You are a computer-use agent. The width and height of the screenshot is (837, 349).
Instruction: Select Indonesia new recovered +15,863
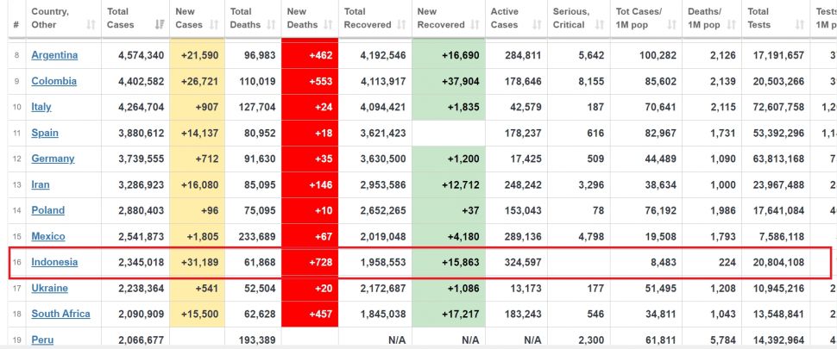449,263
